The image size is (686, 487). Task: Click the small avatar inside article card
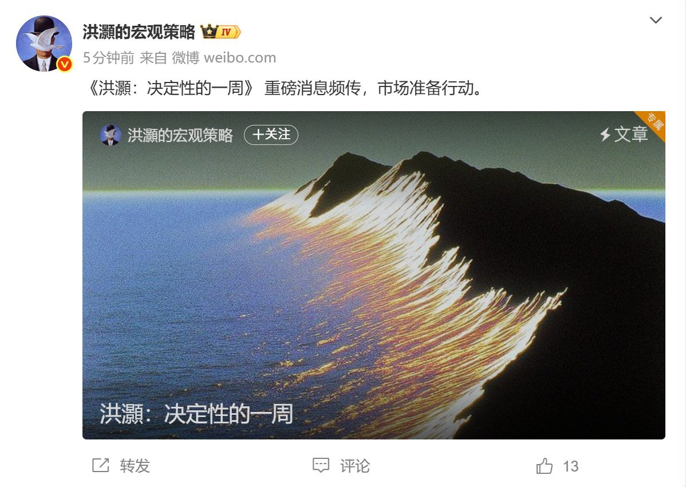(x=111, y=135)
